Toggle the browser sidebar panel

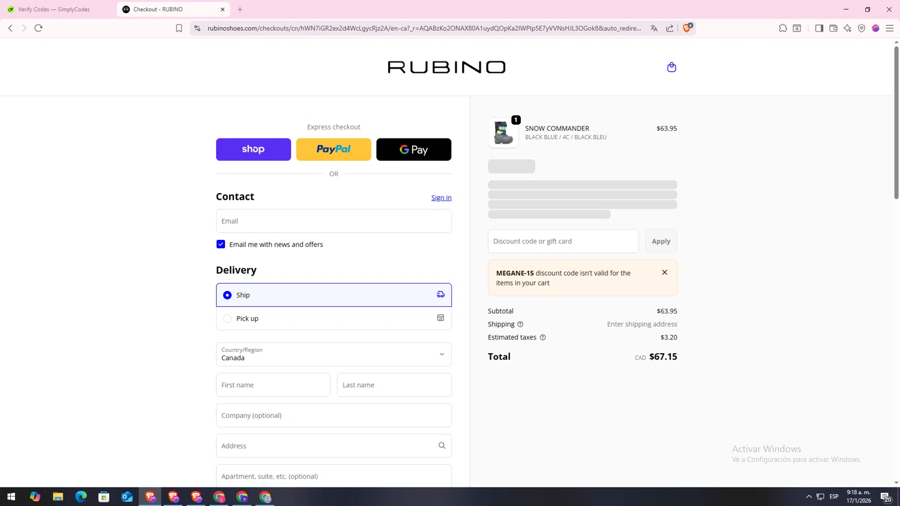[819, 28]
